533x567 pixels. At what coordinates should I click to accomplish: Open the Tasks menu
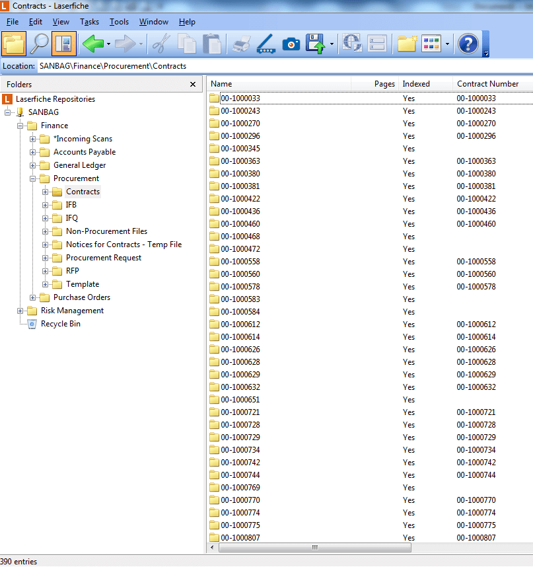89,22
